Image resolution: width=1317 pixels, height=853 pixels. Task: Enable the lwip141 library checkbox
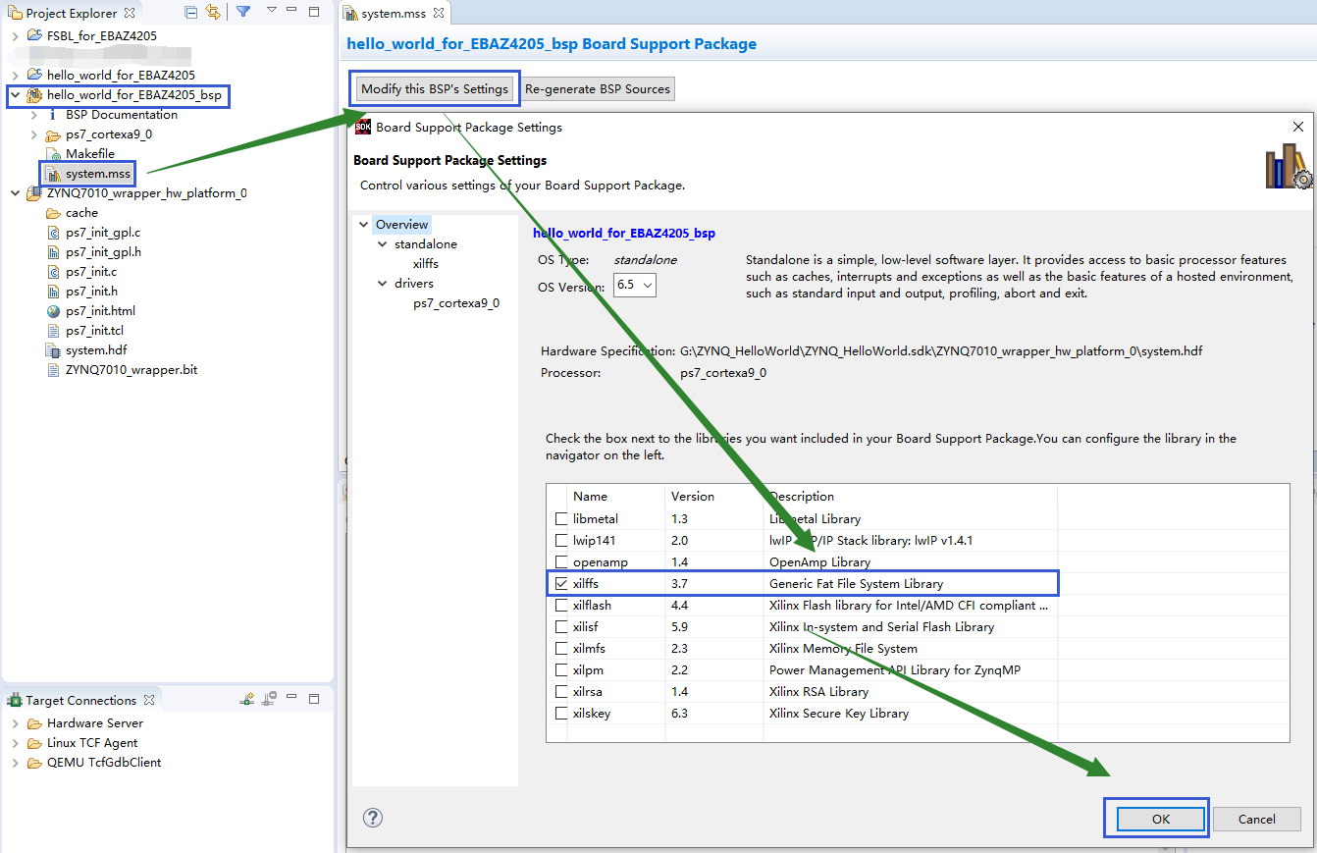pos(561,540)
